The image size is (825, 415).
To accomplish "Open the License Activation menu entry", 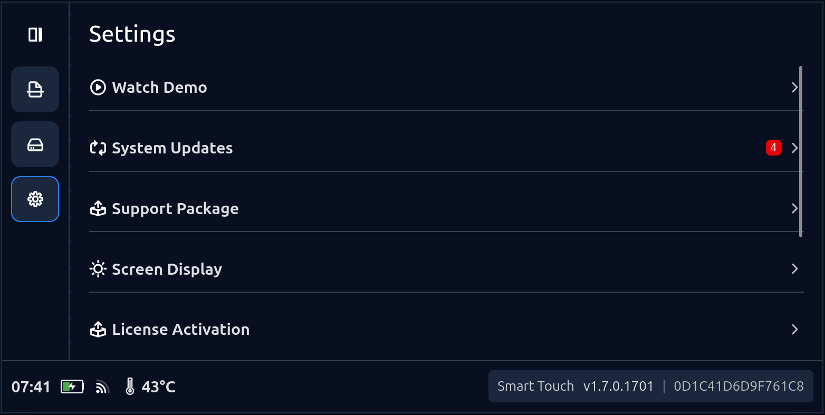I will [x=180, y=330].
